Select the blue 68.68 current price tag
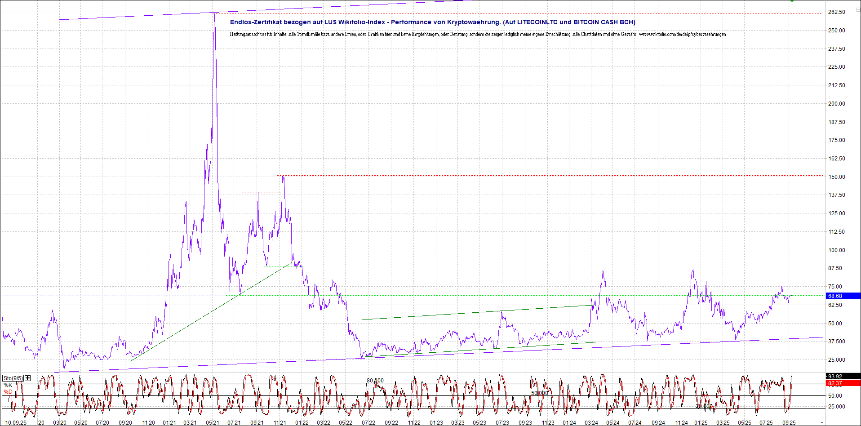 843,296
